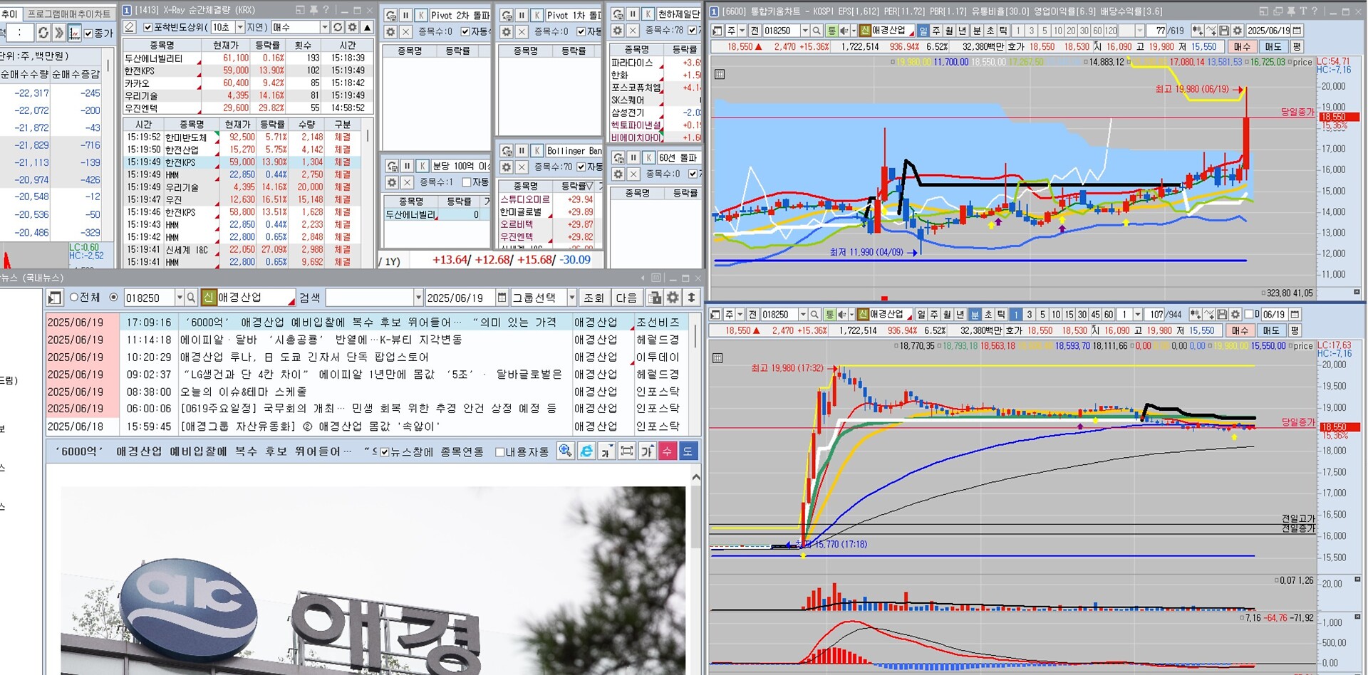Image resolution: width=1368 pixels, height=675 pixels.
Task: Toggle 자동 checkbox in 분당 100억 panel
Action: coord(467,182)
